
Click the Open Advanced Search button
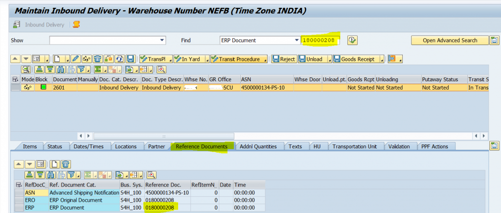pyautogui.click(x=450, y=40)
